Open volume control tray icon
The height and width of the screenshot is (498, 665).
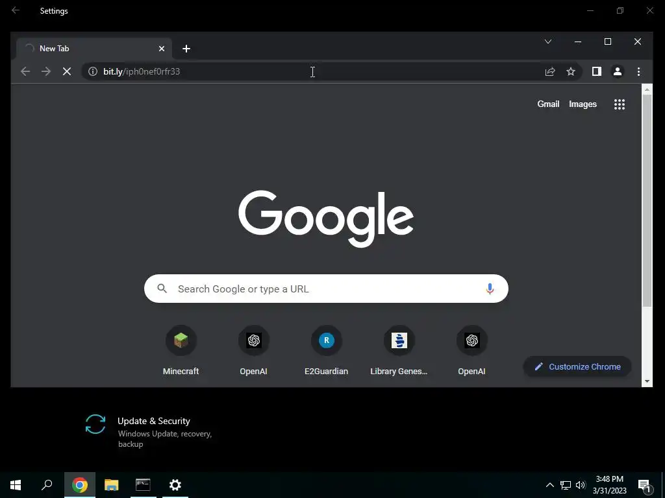click(x=581, y=485)
